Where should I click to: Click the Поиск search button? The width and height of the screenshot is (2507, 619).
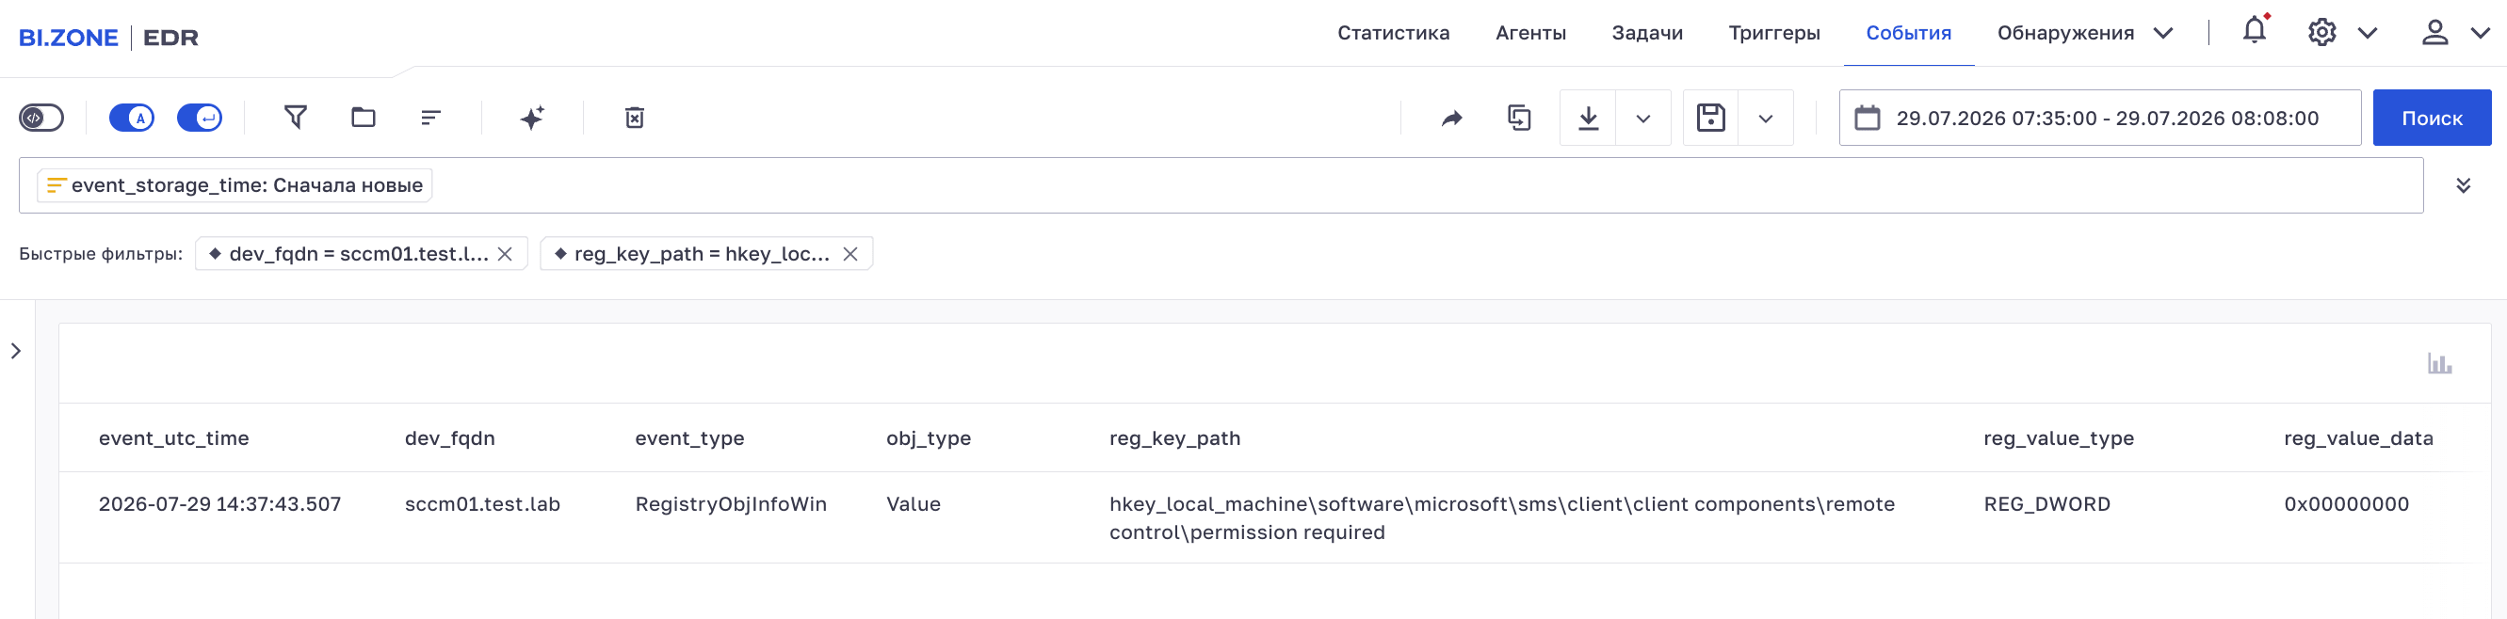click(2432, 118)
